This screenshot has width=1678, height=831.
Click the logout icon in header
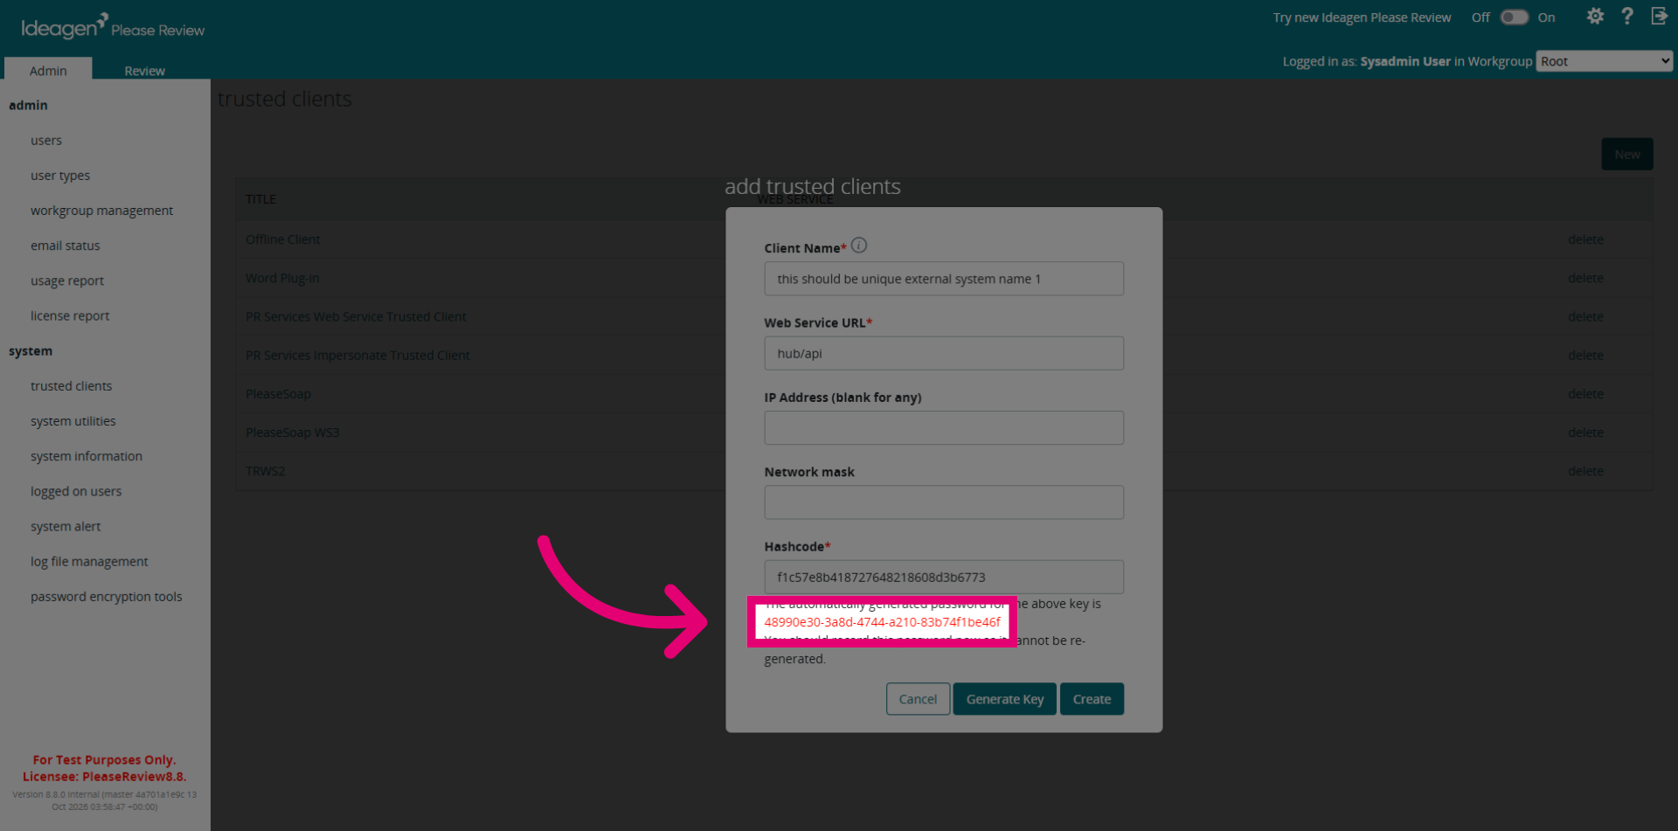point(1659,17)
